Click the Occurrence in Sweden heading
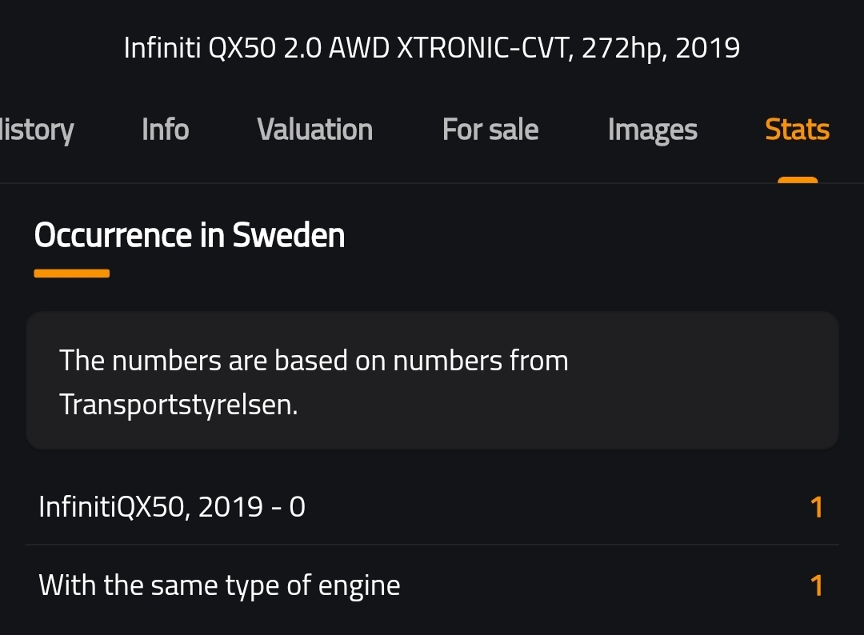Viewport: 864px width, 635px height. pos(190,235)
